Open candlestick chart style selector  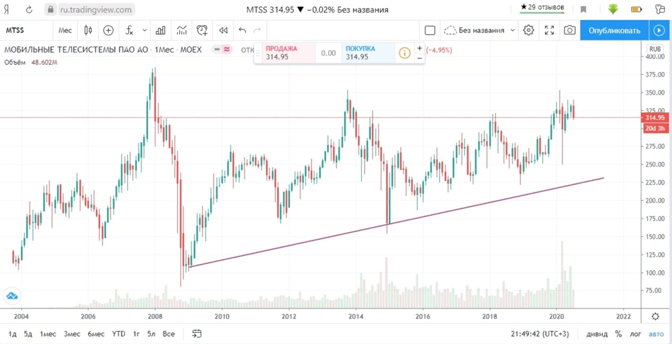click(x=88, y=30)
